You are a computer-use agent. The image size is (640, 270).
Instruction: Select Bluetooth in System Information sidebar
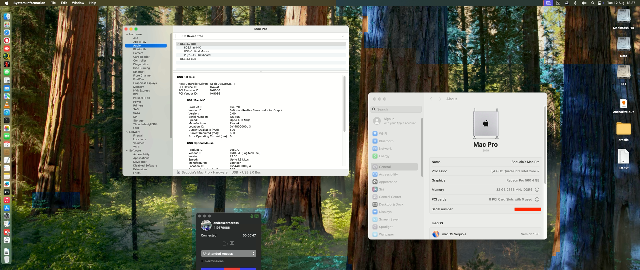pyautogui.click(x=139, y=49)
